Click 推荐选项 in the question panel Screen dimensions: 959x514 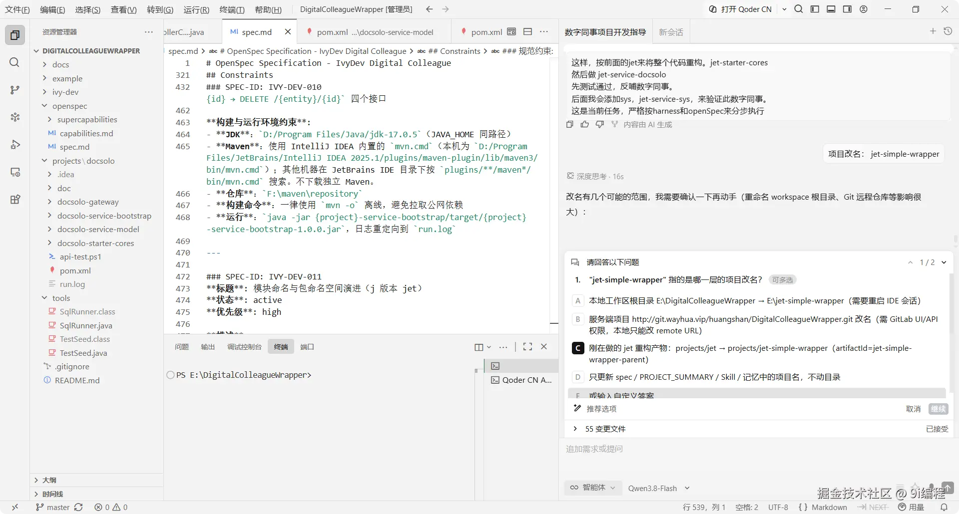pyautogui.click(x=595, y=409)
